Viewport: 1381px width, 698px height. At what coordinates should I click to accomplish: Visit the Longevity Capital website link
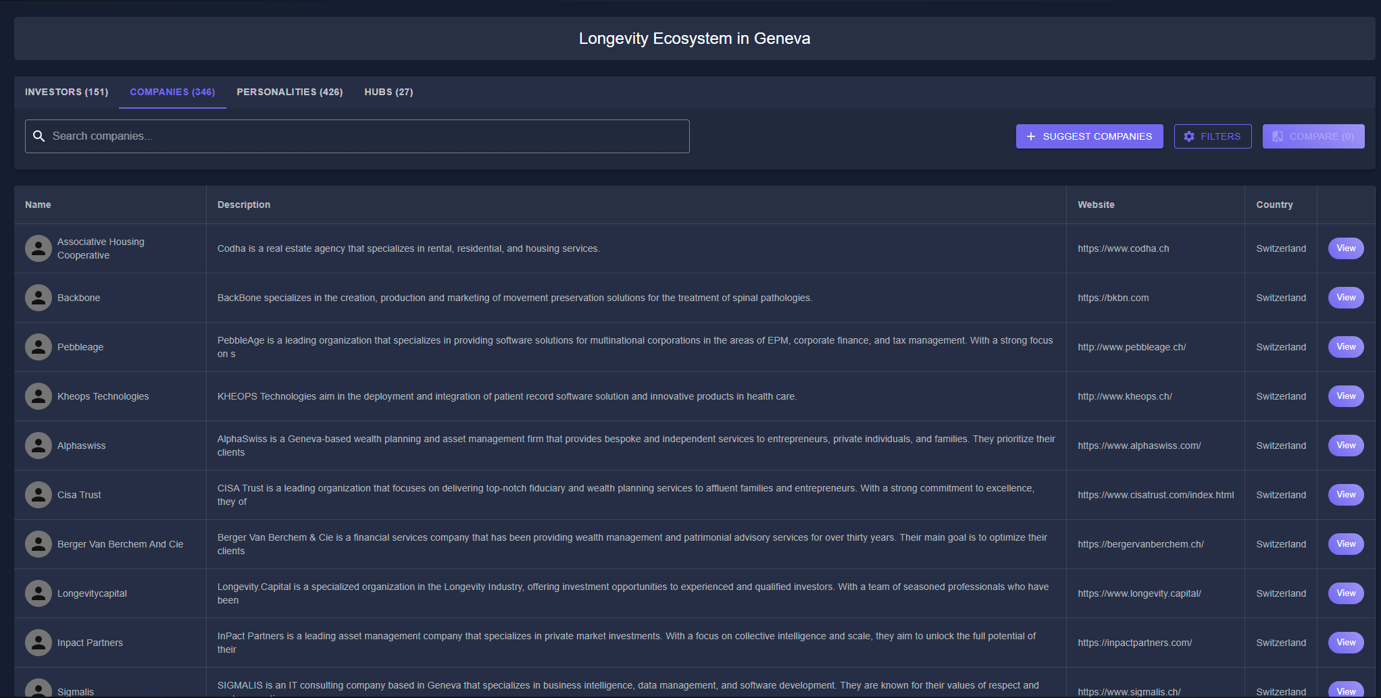click(x=1139, y=593)
